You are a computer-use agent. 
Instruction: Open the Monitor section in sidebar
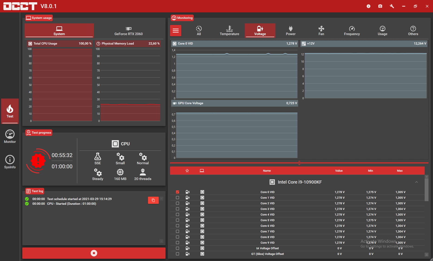tap(10, 137)
